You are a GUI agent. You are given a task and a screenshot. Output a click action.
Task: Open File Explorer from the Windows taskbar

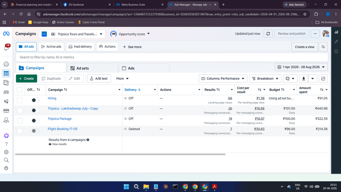tap(146, 187)
